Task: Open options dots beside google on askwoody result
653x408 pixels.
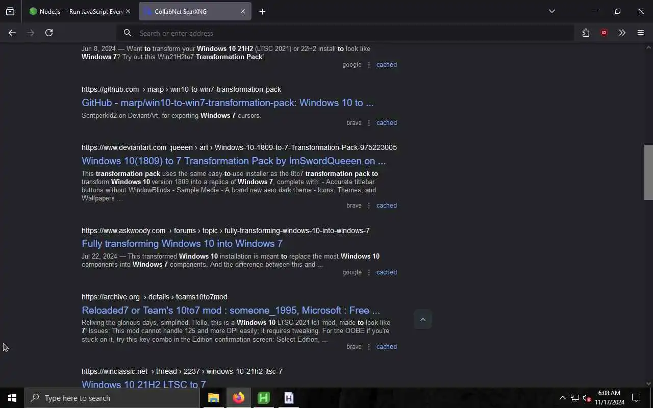Action: [x=369, y=272]
